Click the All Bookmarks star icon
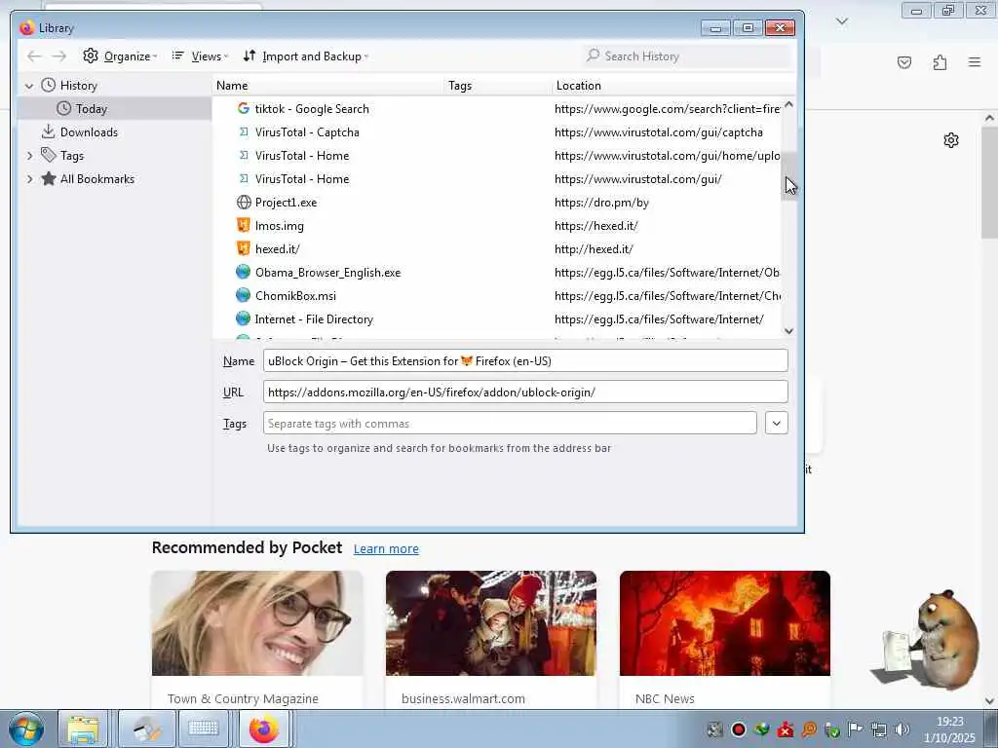 (x=49, y=179)
